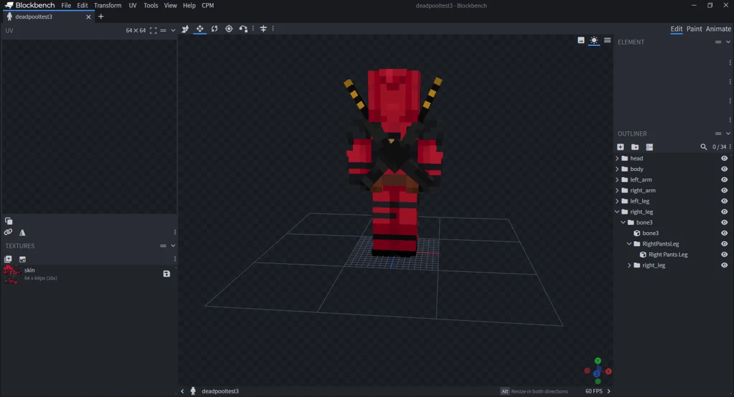This screenshot has height=397, width=734.
Task: Switch to Paint mode
Action: pos(694,29)
